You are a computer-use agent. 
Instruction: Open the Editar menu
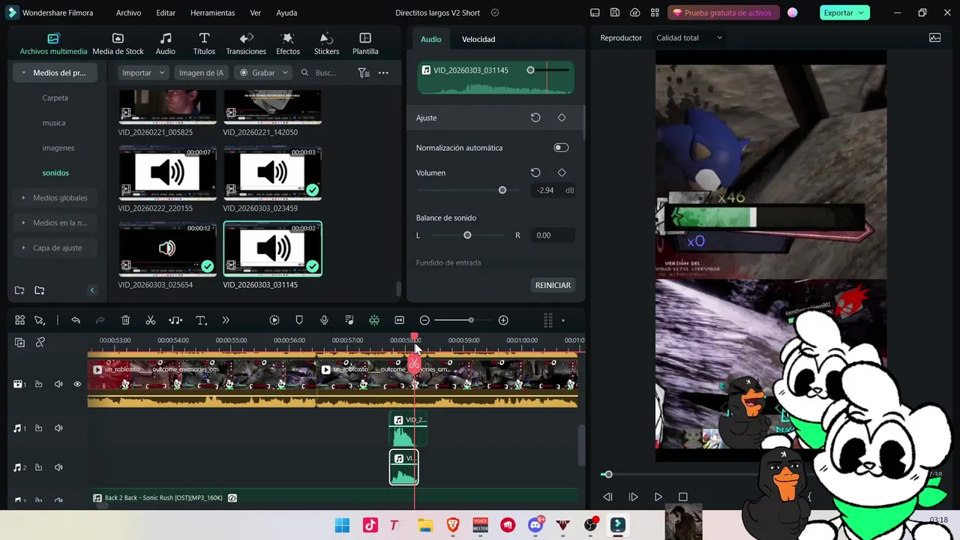pyautogui.click(x=166, y=13)
